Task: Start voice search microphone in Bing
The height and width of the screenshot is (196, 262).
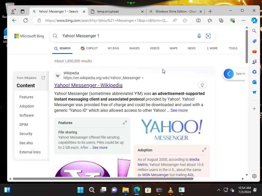Action: [x=199, y=36]
